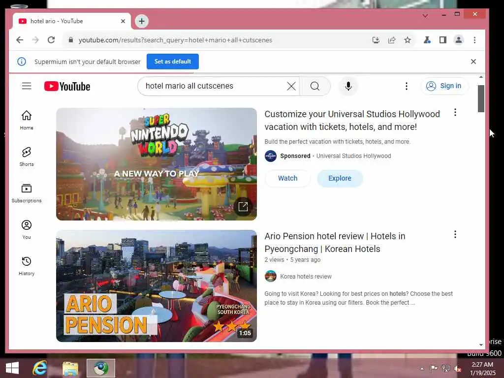This screenshot has height=378, width=504.
Task: Open the tab search chevron in title bar
Action: tap(425, 16)
